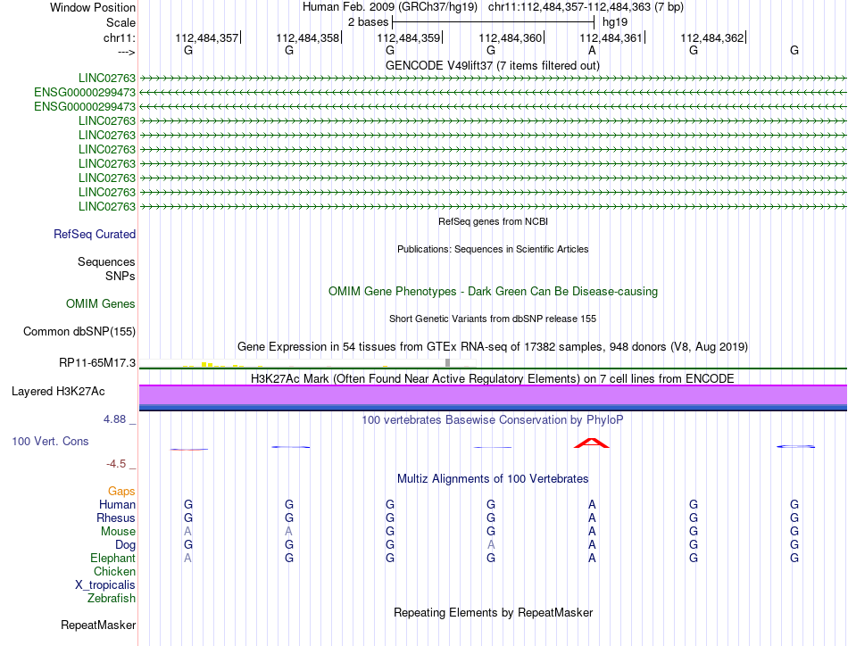Click the Common dbSNP(155) track label
Screen dimensions: 848x646
79,331
